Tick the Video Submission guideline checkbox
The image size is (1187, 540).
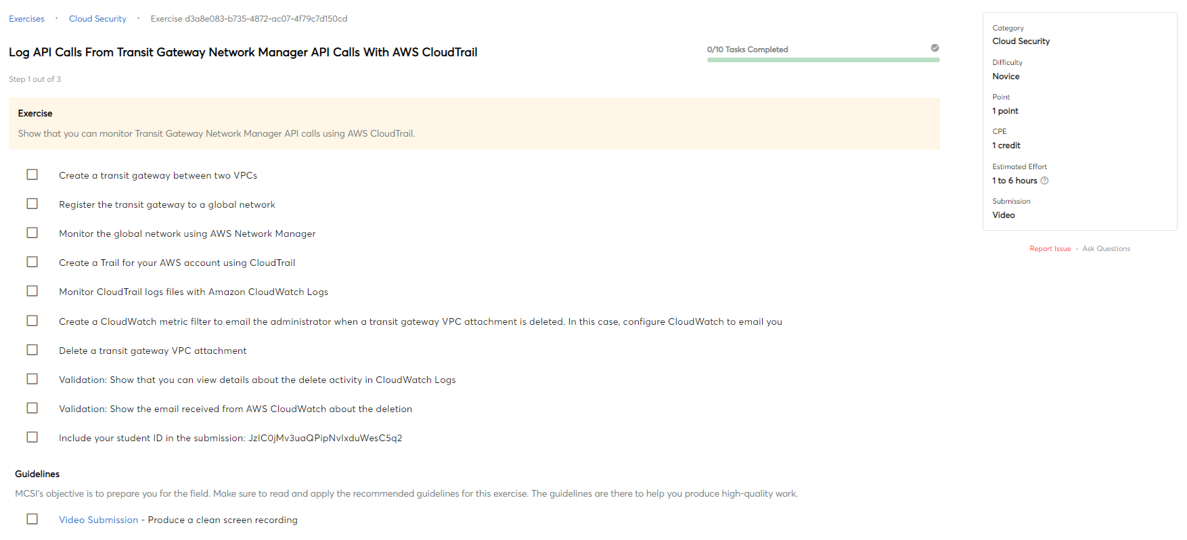point(32,519)
